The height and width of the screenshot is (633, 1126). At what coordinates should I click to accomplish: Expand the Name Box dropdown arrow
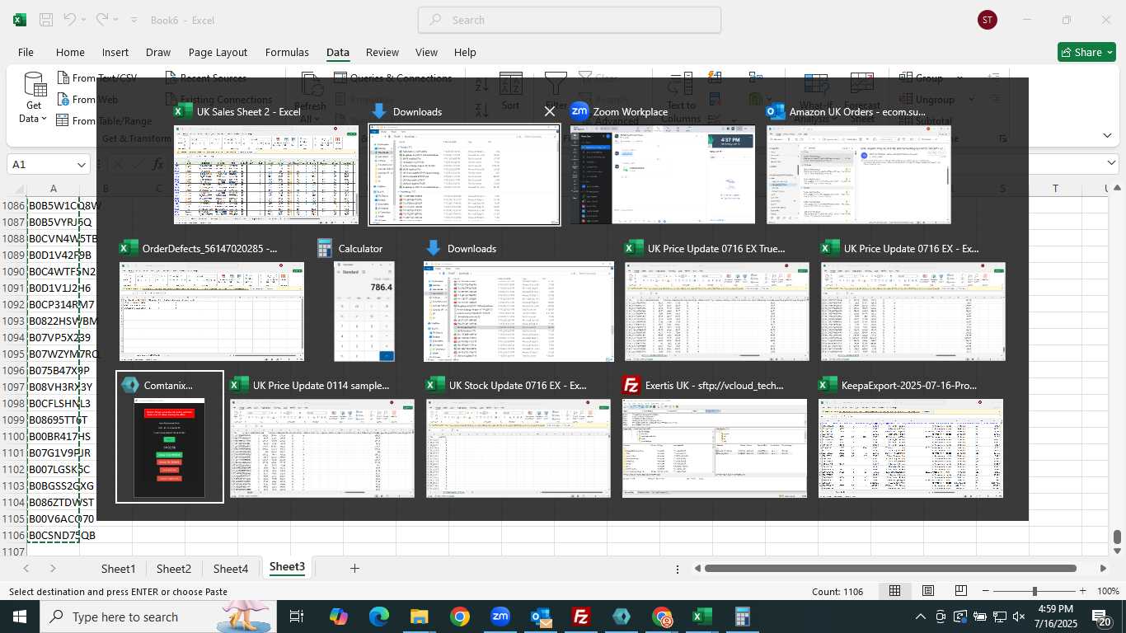pos(81,165)
